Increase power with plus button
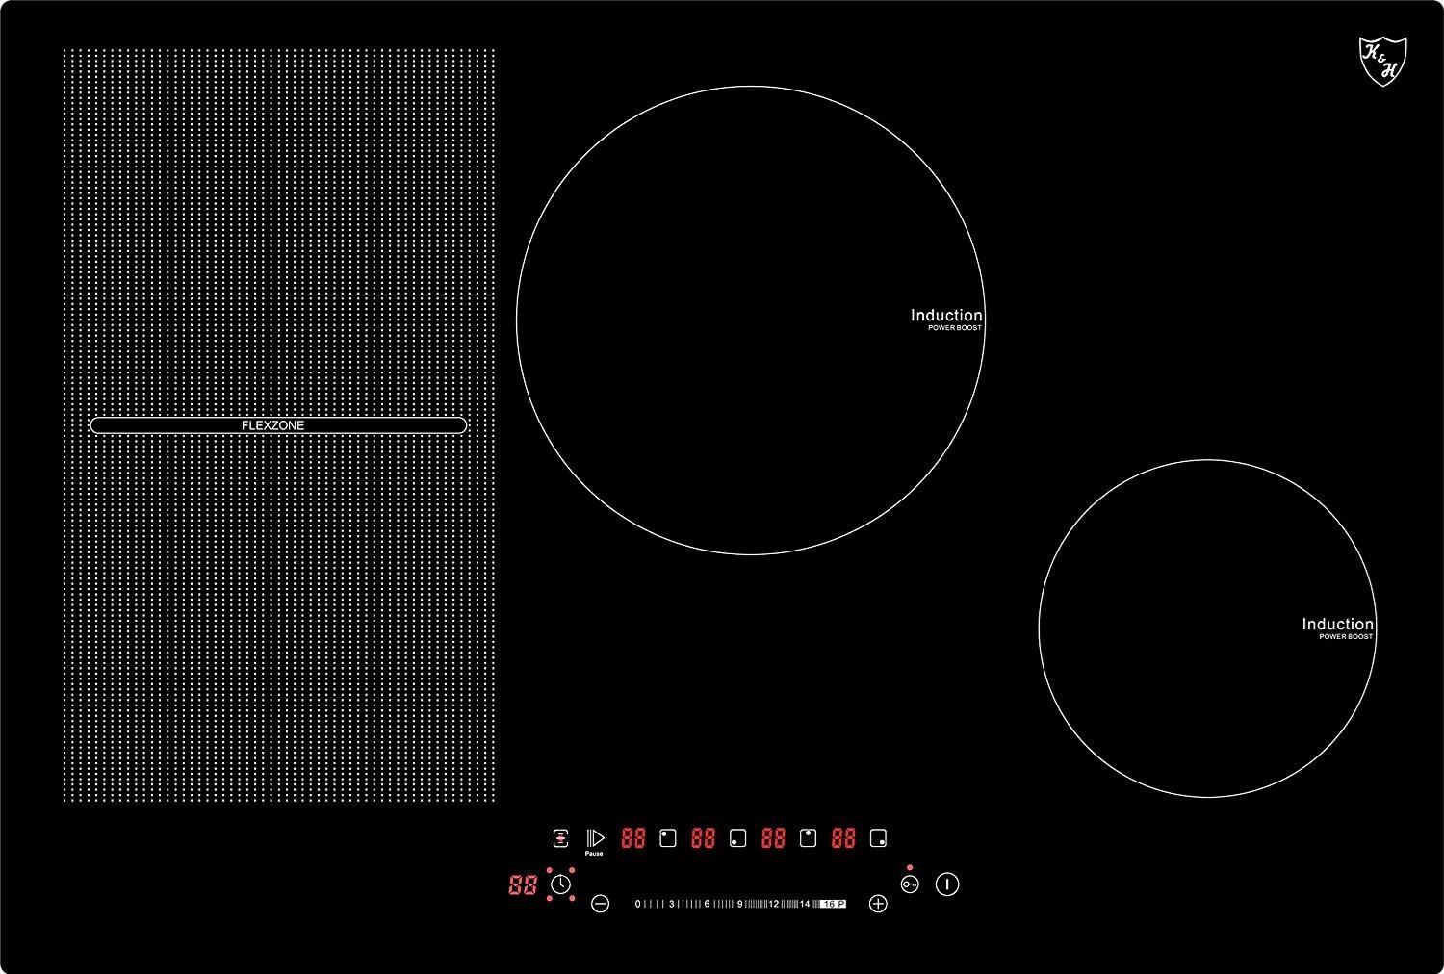Image resolution: width=1444 pixels, height=974 pixels. (x=878, y=904)
